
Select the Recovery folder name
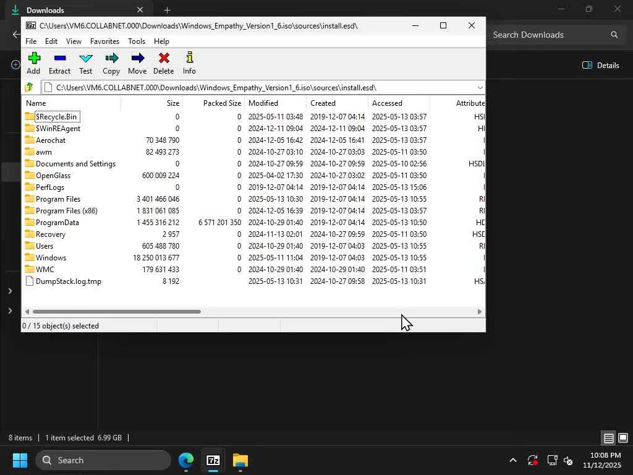(x=51, y=234)
